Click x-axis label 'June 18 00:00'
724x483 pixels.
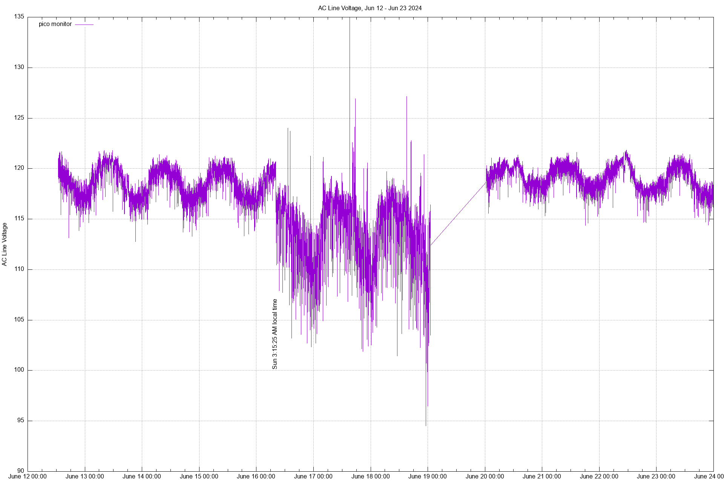(371, 477)
